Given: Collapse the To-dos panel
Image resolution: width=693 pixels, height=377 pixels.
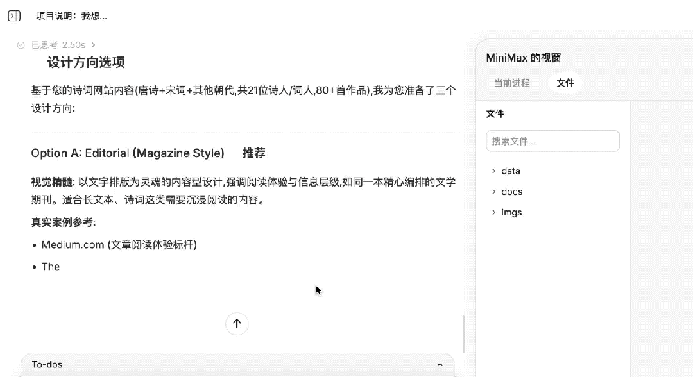Looking at the screenshot, I should [439, 364].
